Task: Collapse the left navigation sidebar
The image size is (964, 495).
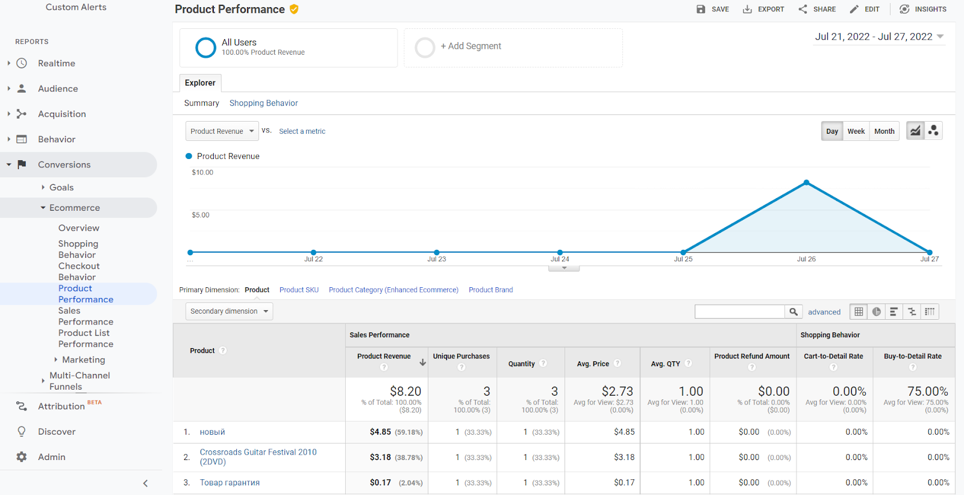Action: click(145, 483)
